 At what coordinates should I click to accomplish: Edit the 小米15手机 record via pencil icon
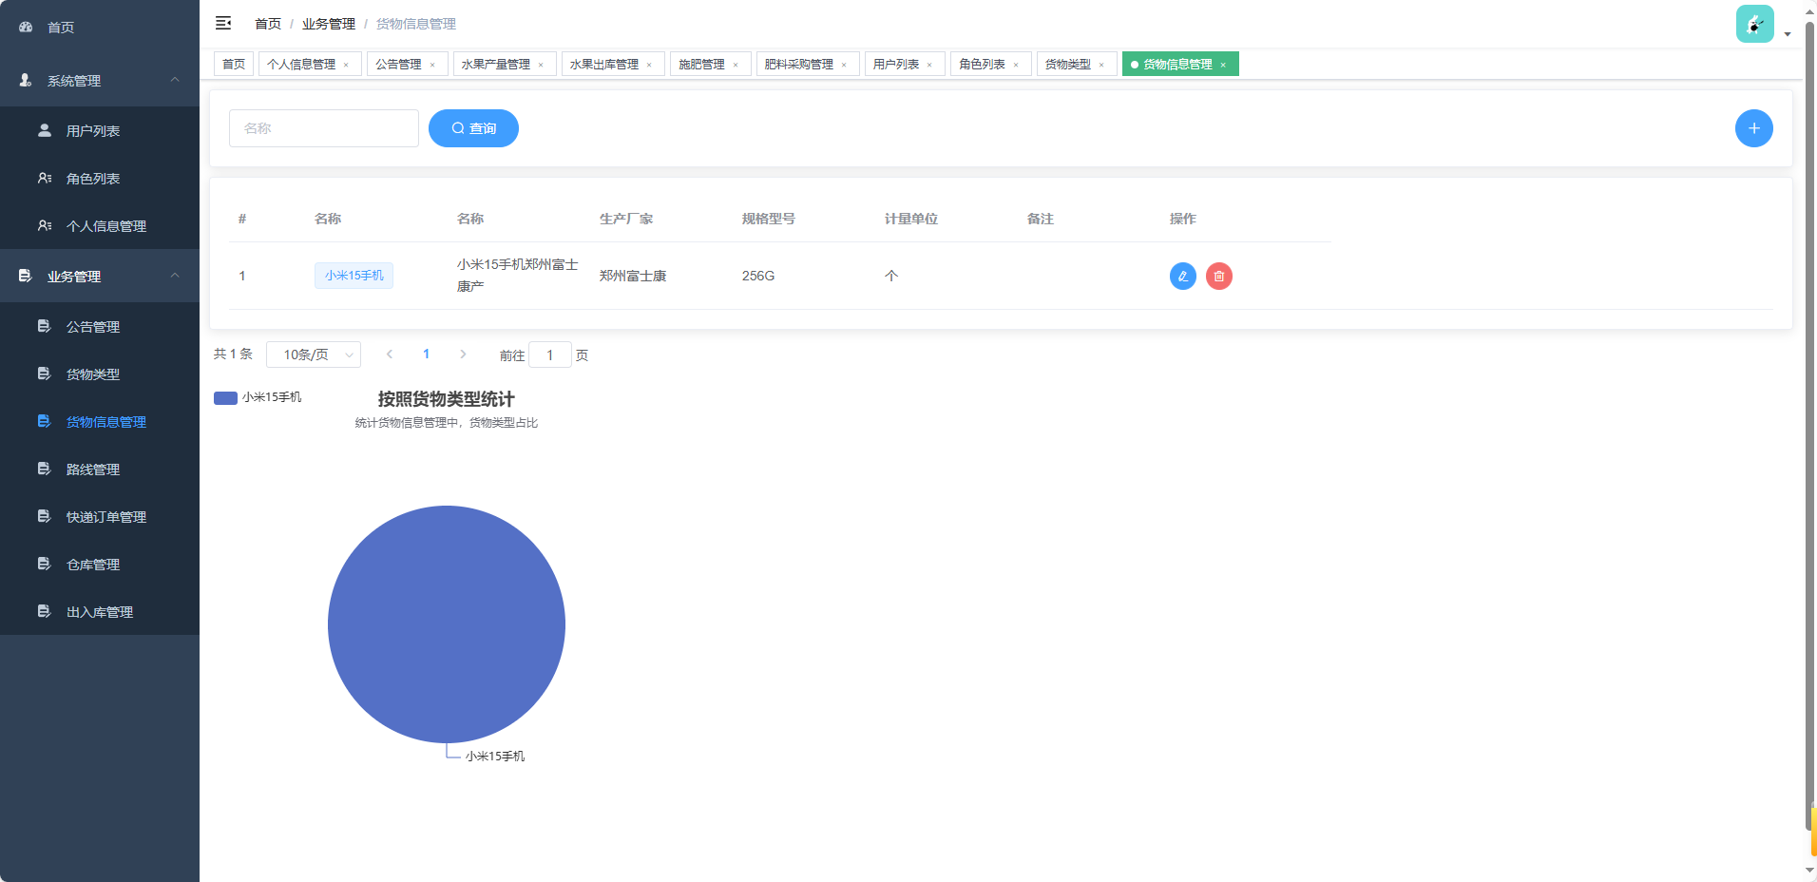coord(1181,276)
